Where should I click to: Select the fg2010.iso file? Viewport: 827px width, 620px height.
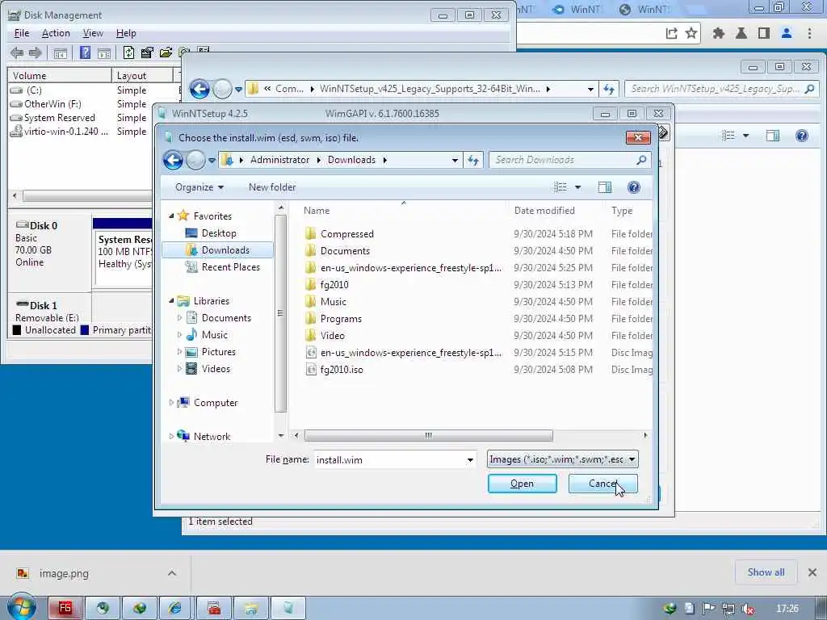pyautogui.click(x=342, y=369)
